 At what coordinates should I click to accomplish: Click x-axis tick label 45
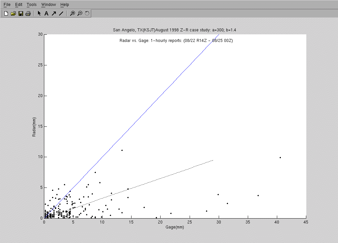point(306,222)
